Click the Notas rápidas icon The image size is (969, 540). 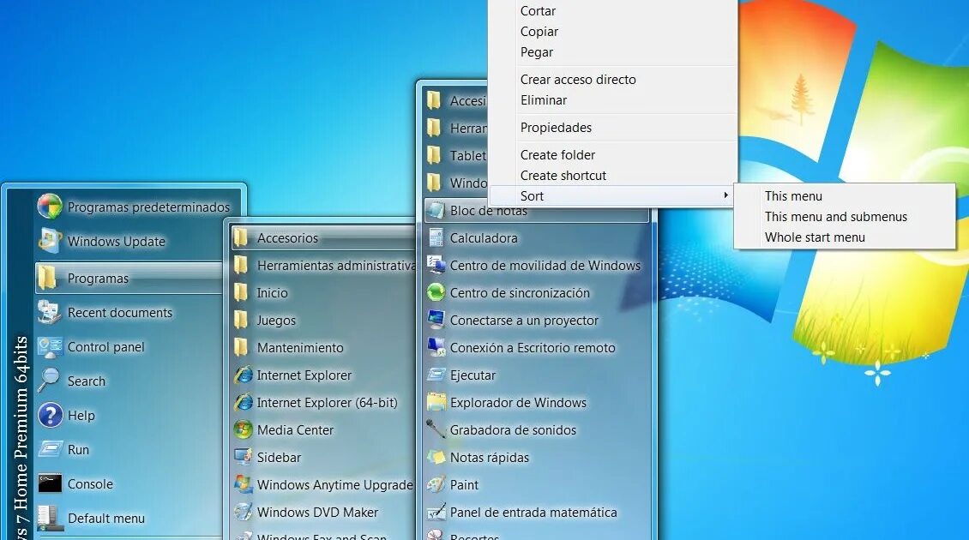click(x=436, y=457)
